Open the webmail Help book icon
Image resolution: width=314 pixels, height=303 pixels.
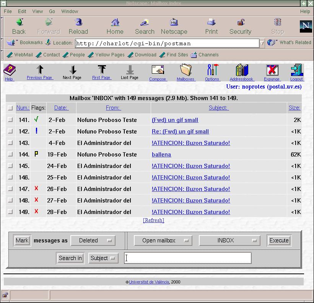[9, 70]
